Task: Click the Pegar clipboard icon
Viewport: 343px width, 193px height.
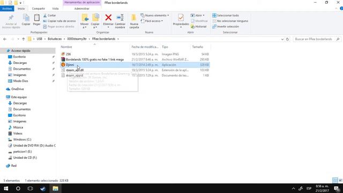Action: point(37,18)
